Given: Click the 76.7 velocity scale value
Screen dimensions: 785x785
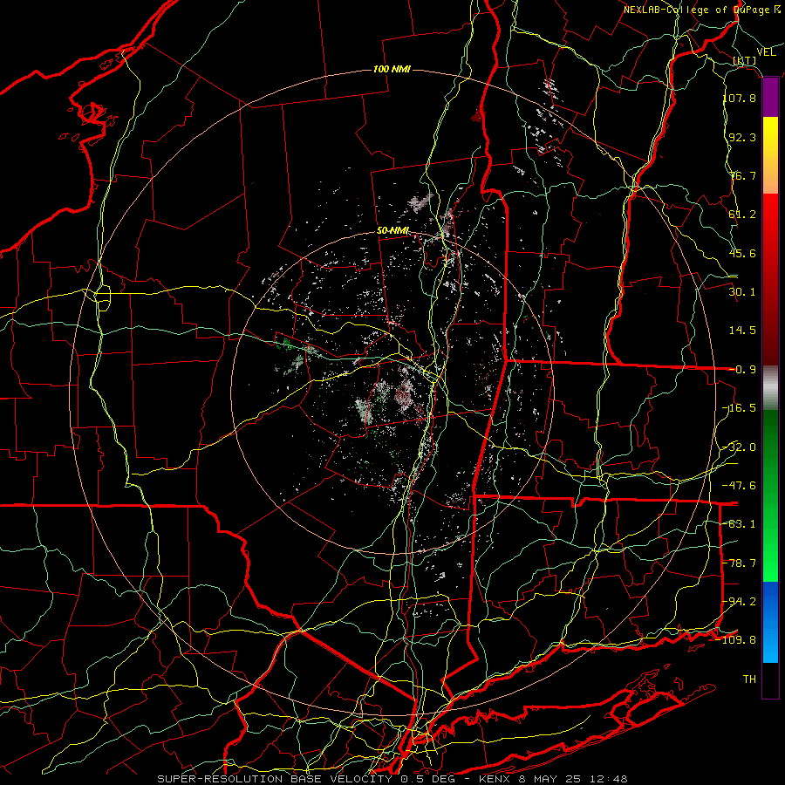Looking at the screenshot, I should [742, 175].
